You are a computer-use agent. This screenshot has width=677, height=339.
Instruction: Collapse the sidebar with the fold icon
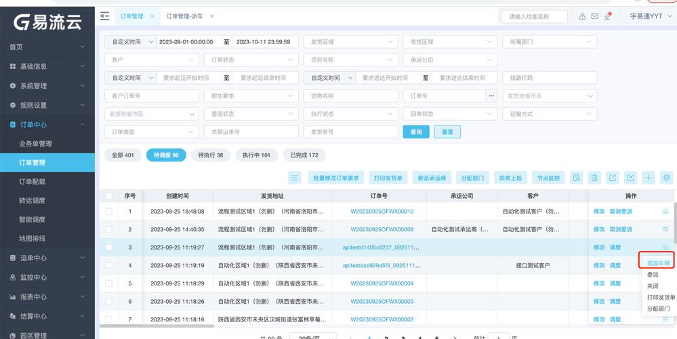pyautogui.click(x=104, y=16)
